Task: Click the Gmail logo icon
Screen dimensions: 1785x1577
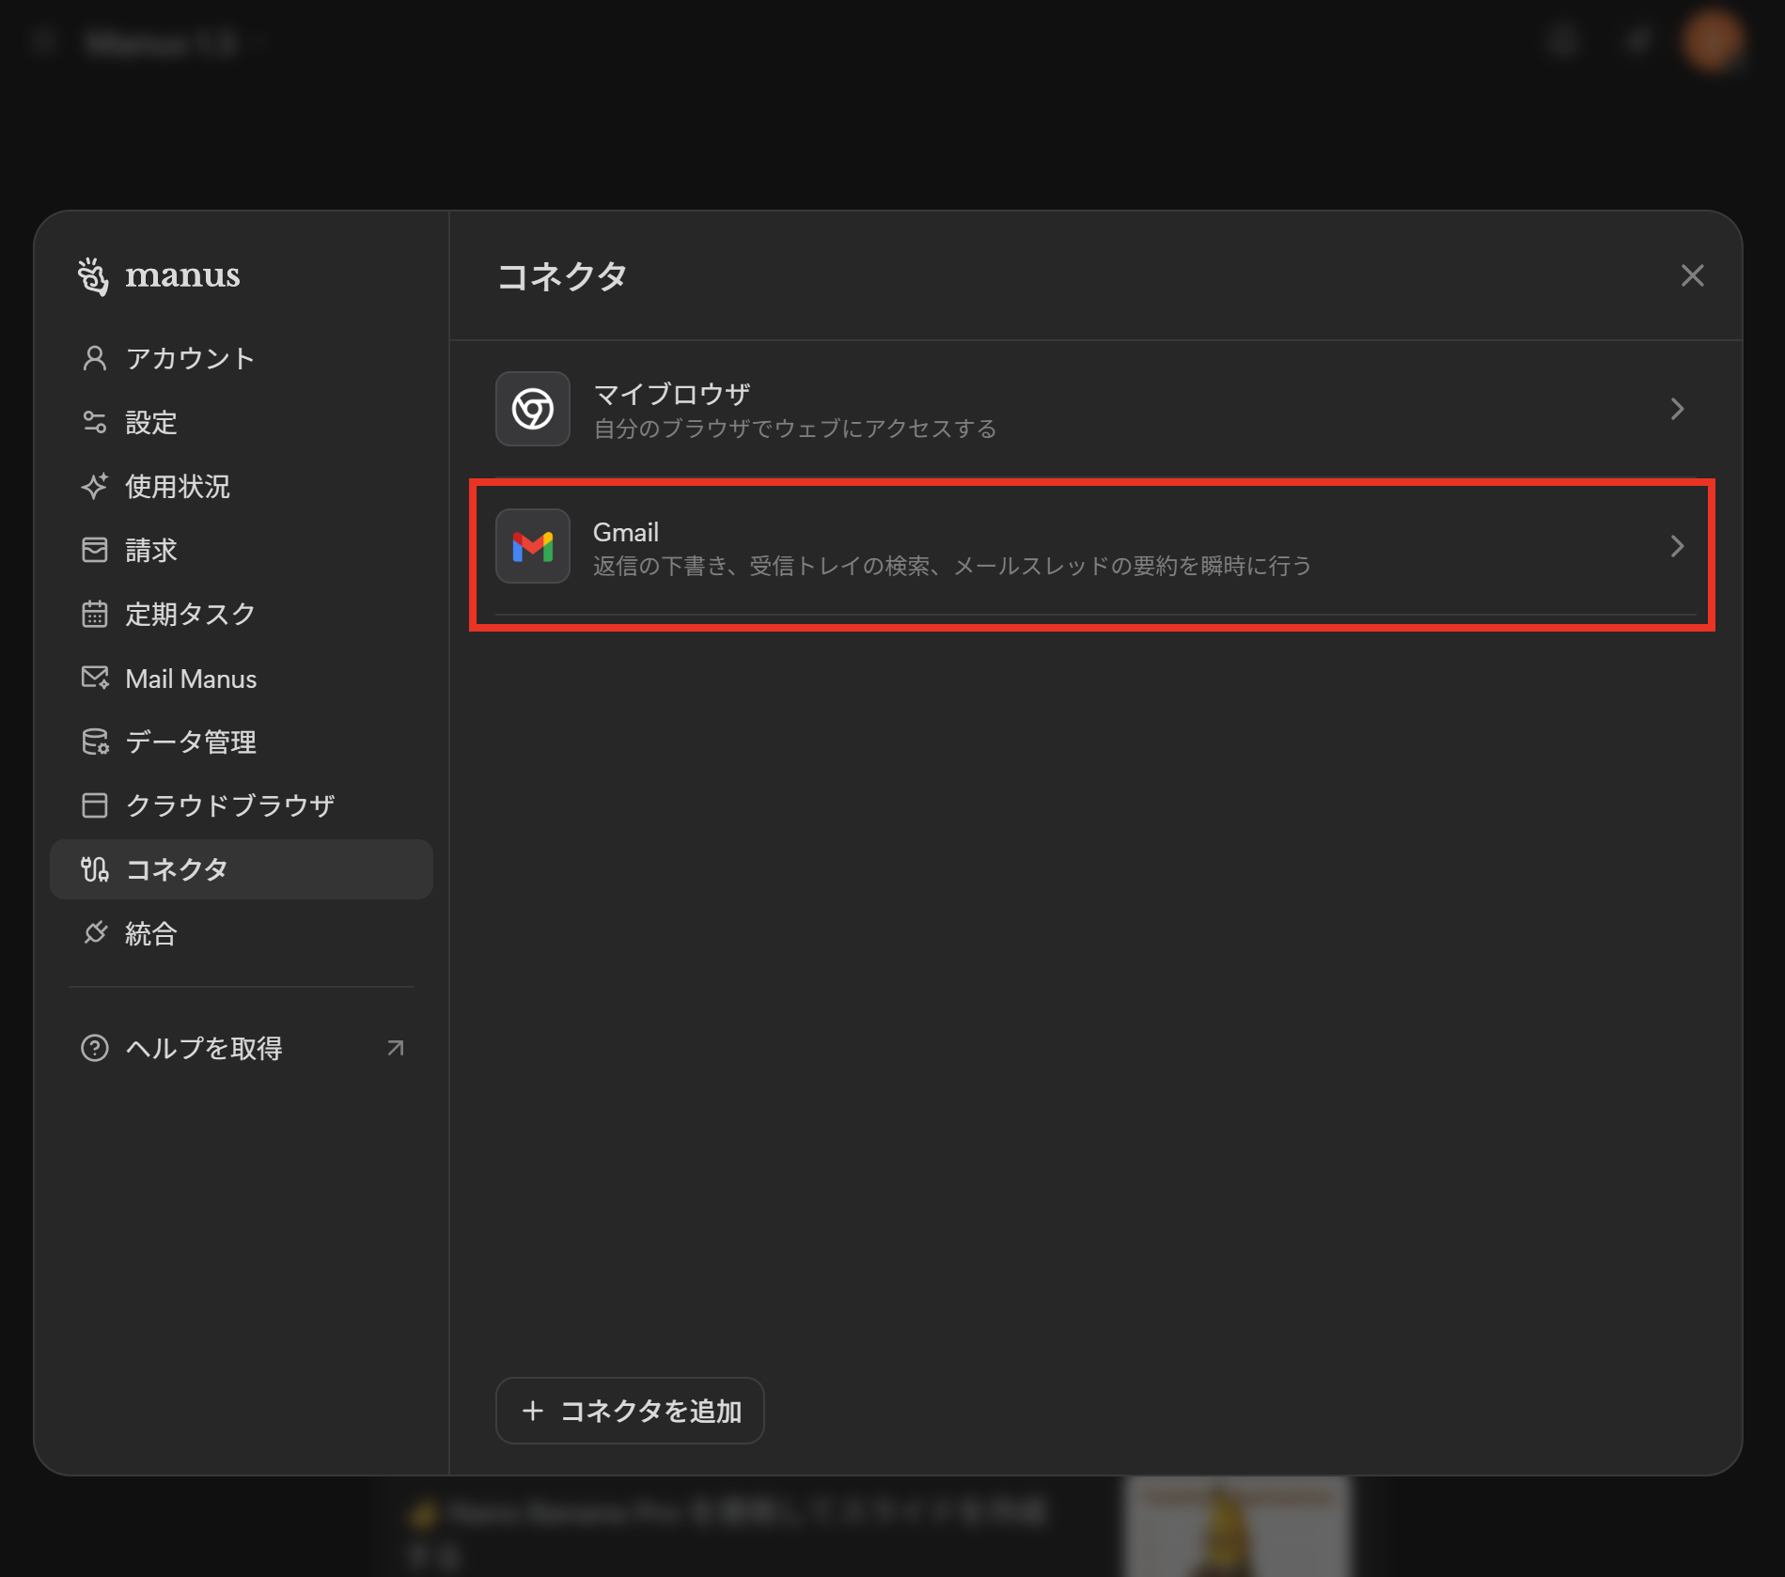Action: [532, 546]
